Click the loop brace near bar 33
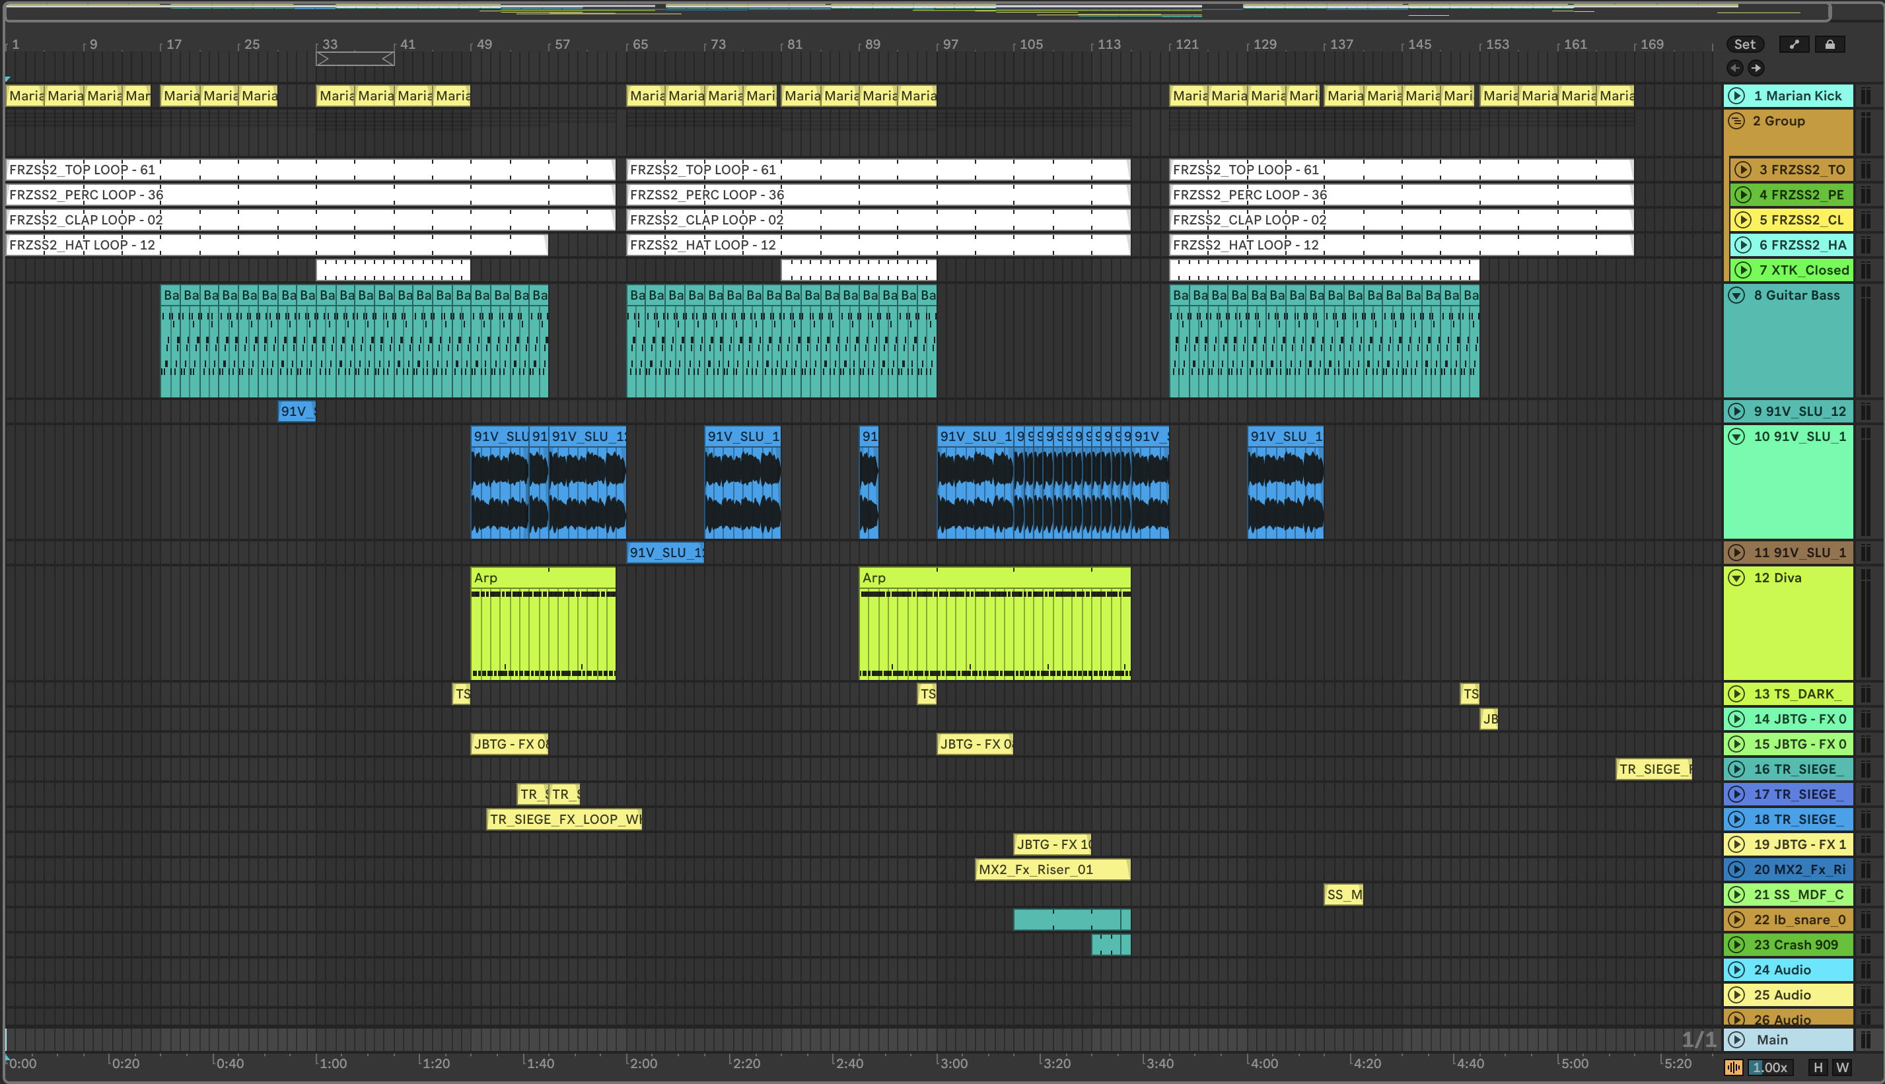Image resolution: width=1885 pixels, height=1084 pixels. tap(355, 59)
